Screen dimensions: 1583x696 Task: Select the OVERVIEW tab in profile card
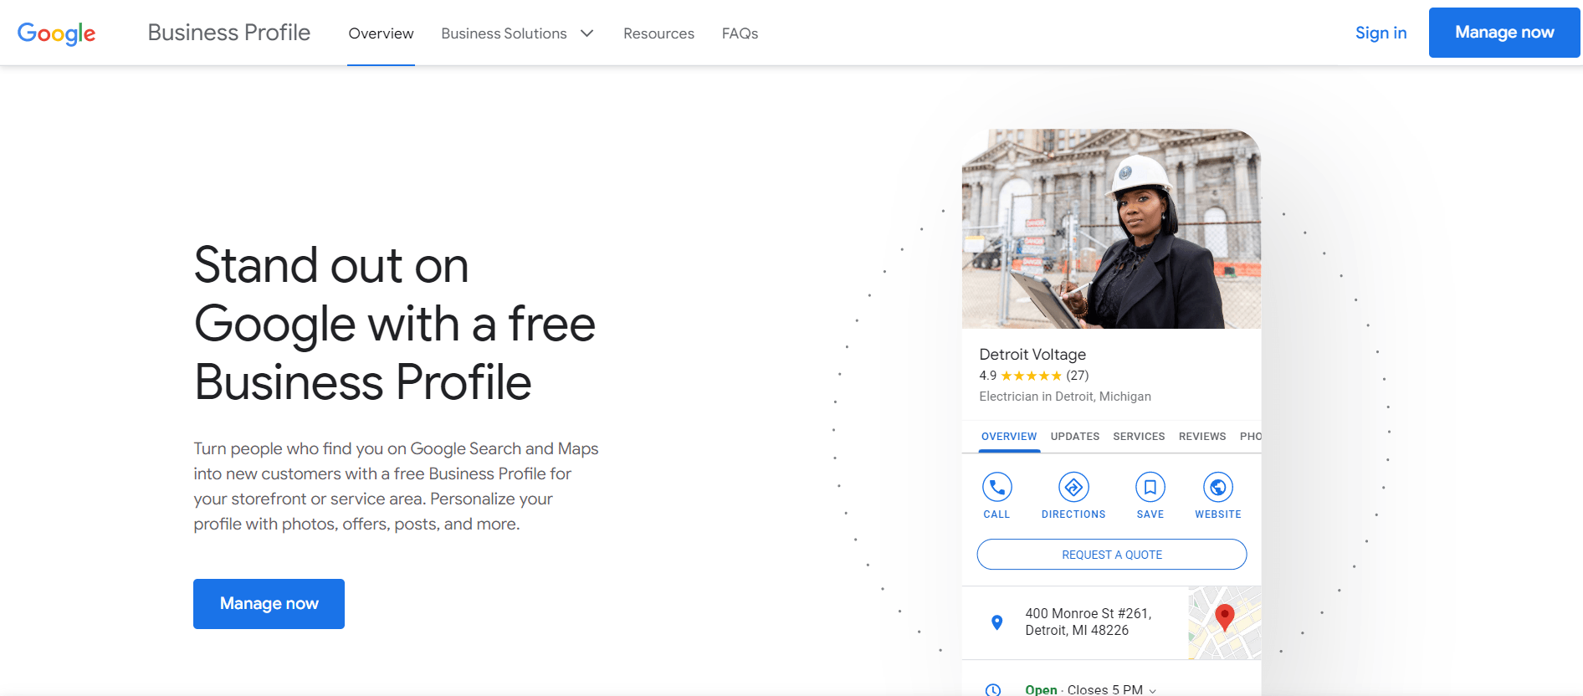point(1009,437)
